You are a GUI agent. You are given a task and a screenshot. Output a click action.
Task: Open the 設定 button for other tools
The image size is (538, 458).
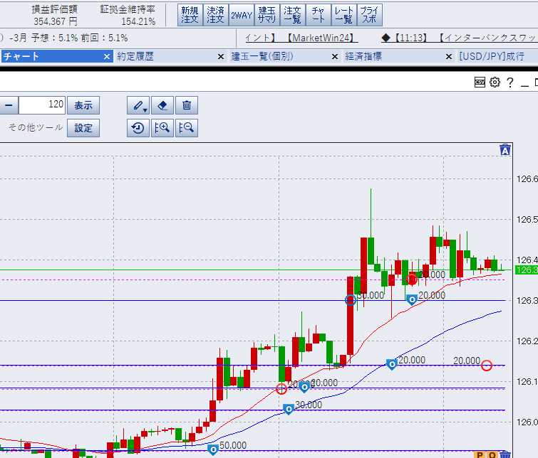click(83, 128)
